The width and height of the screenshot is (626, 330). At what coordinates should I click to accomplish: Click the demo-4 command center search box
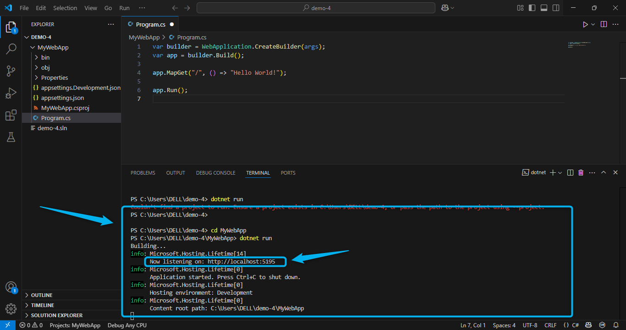(x=316, y=8)
